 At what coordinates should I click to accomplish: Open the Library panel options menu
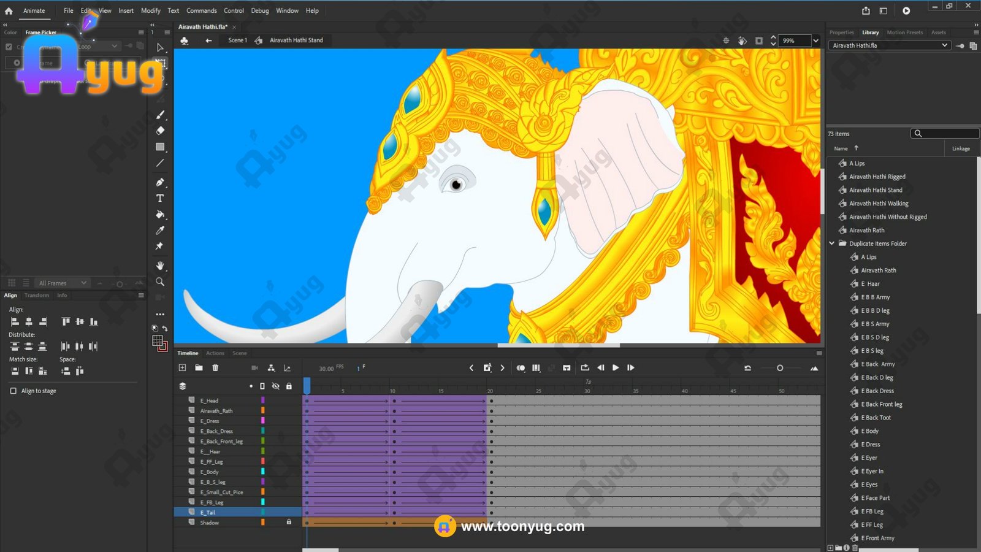pyautogui.click(x=975, y=33)
